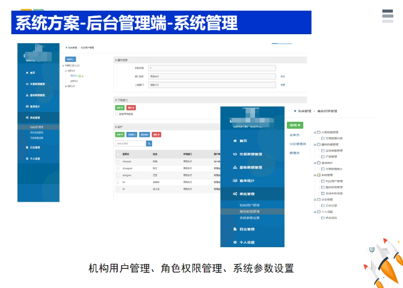This screenshot has width=403, height=288.
Task: Click 交易数据管理 icon in user-management sidebar
Action: pos(27,84)
